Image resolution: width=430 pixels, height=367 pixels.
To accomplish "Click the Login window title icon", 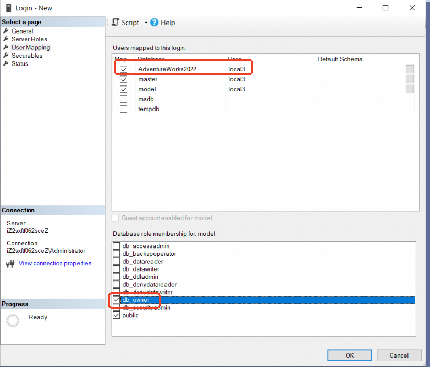I will [7, 8].
